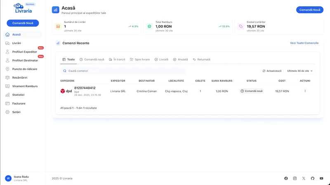Click Recântăriri scale icon

point(7,78)
